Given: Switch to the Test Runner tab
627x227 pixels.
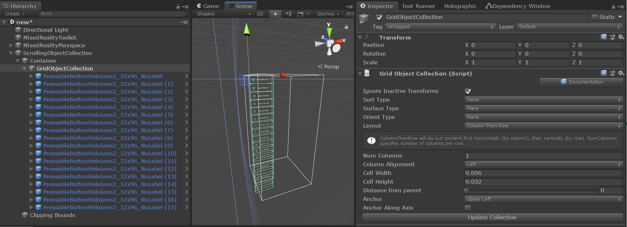Looking at the screenshot, I should click(418, 6).
